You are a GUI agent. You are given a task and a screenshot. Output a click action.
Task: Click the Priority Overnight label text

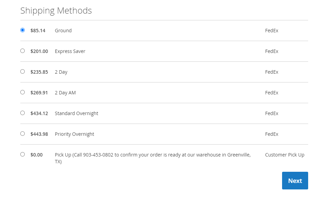click(74, 134)
